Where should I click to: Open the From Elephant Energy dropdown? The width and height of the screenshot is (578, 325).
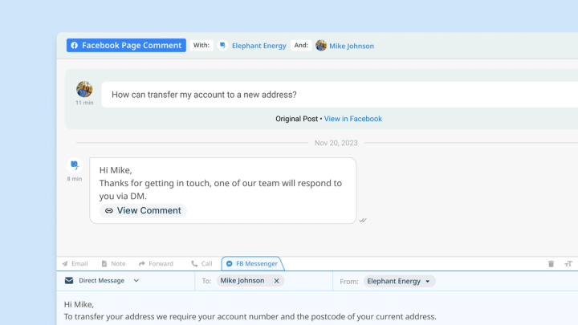399,281
